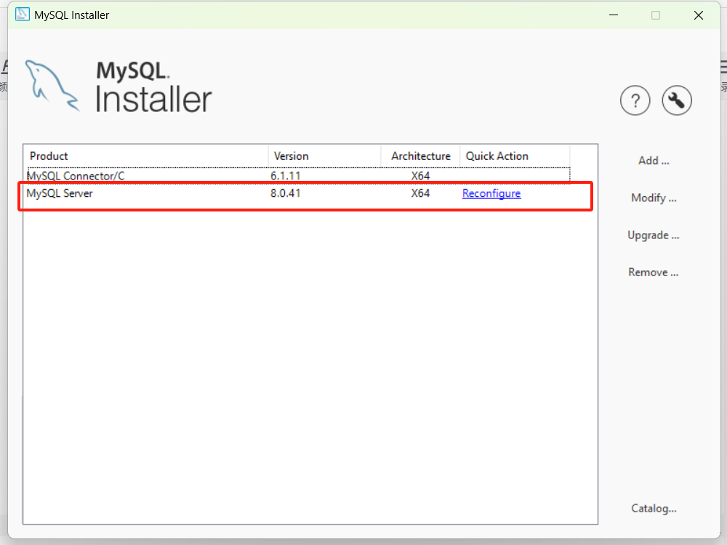Viewport: 727px width, 545px height.
Task: Sort by the Product column header
Action: pos(48,156)
